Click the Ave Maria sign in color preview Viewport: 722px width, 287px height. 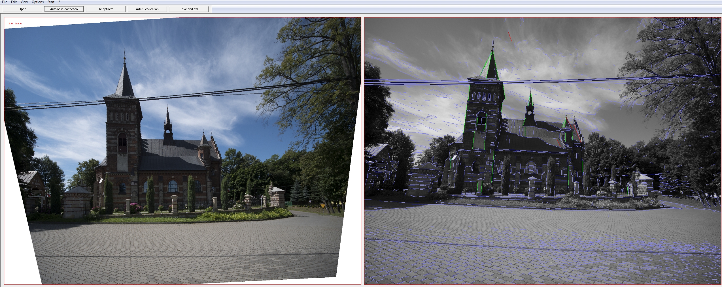pyautogui.click(x=36, y=182)
